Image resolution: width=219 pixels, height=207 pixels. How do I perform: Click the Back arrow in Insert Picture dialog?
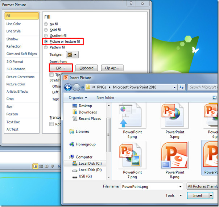pyautogui.click(x=68, y=88)
